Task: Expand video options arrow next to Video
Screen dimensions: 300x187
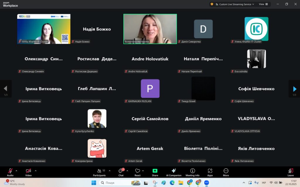Action: [36, 171]
